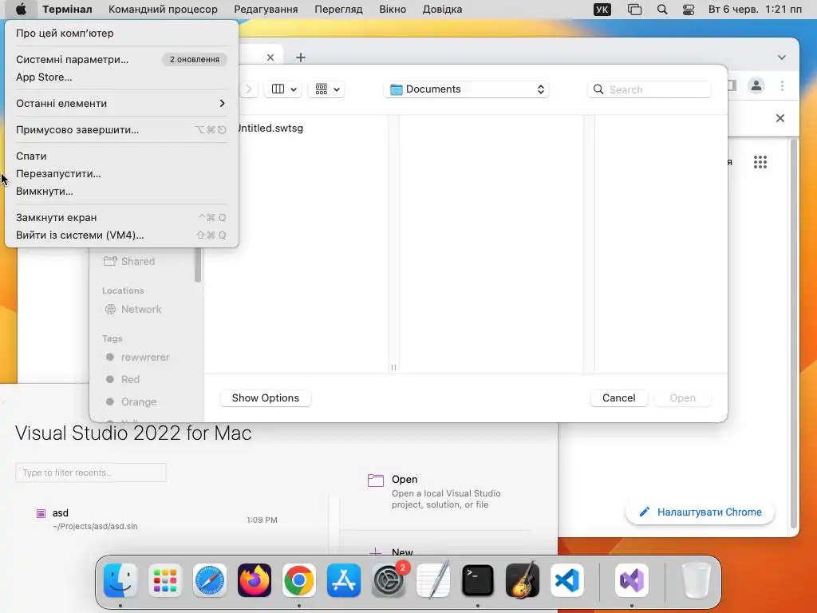Choose App Store… in Apple menu
817x613 pixels.
coord(121,77)
